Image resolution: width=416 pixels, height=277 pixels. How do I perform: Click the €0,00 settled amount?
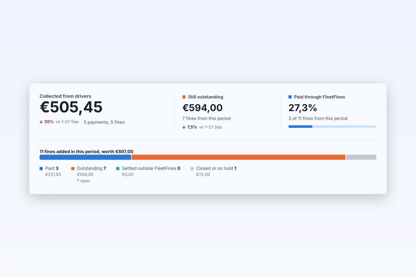pyautogui.click(x=128, y=175)
